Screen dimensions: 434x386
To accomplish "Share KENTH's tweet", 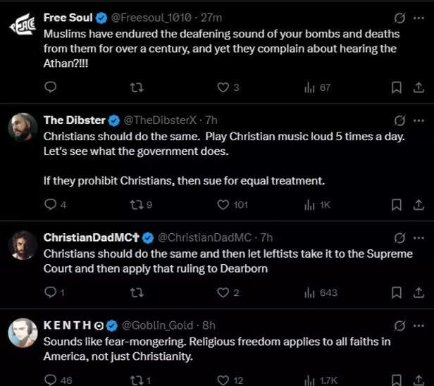I will click(x=418, y=380).
